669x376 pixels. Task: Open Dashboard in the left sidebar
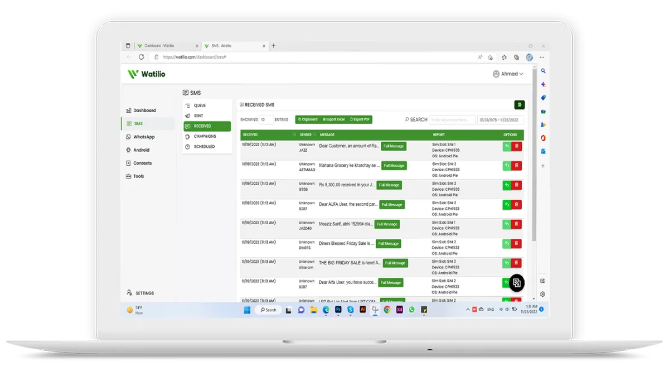[x=141, y=110]
